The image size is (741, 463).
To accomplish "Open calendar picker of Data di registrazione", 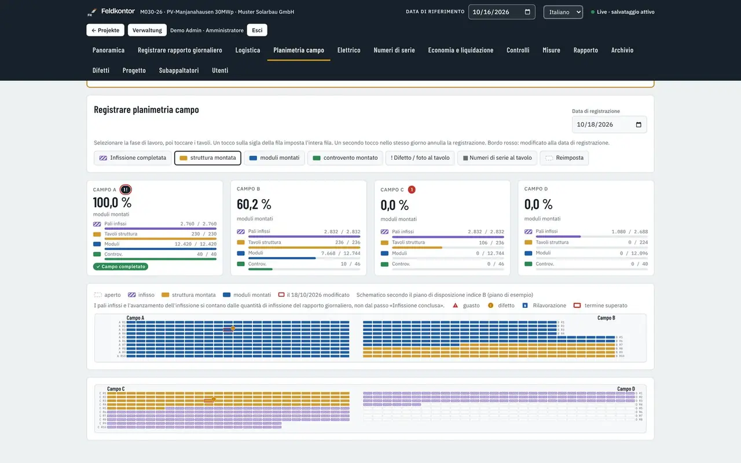I will [x=639, y=124].
